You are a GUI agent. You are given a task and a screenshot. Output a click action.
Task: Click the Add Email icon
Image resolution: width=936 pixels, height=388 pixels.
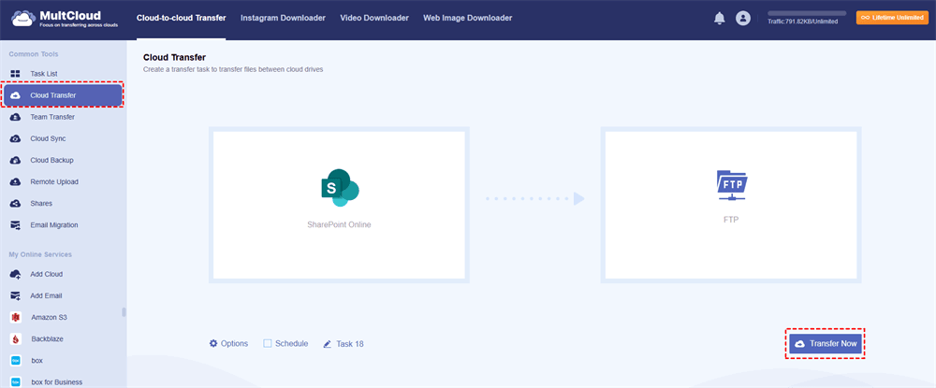click(16, 295)
